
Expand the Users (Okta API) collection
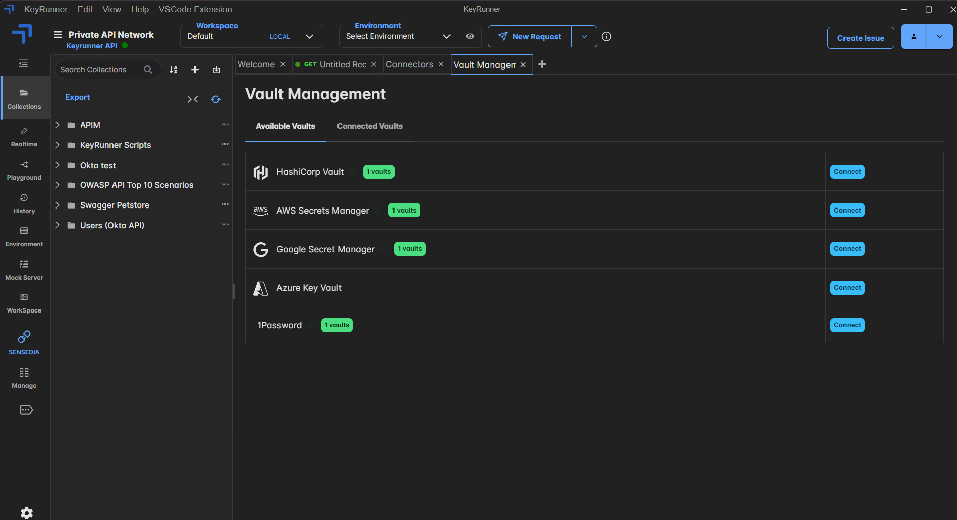(58, 225)
